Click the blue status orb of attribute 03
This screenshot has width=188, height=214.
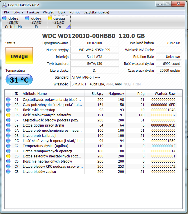coord(8,105)
